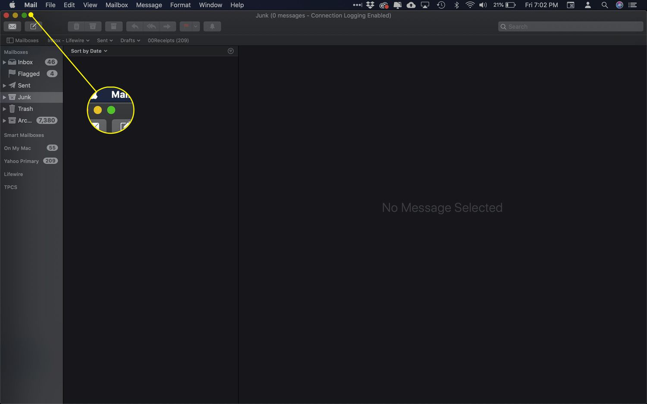Screen dimensions: 647x404
Task: Click the Reply All toolbar icon
Action: (x=151, y=26)
